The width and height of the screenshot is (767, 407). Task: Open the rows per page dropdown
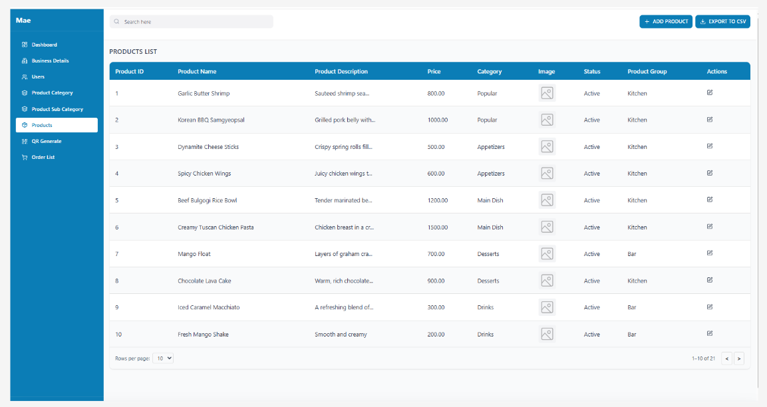(163, 358)
